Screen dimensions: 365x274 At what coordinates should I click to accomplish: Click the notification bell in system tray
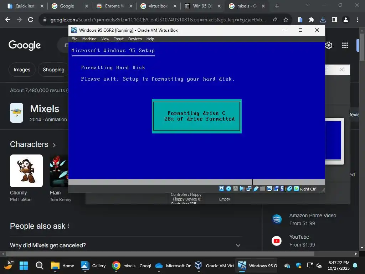click(355, 265)
